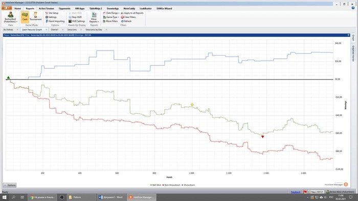
Task: Switch to the Работа folder window
Action: [81, 197]
